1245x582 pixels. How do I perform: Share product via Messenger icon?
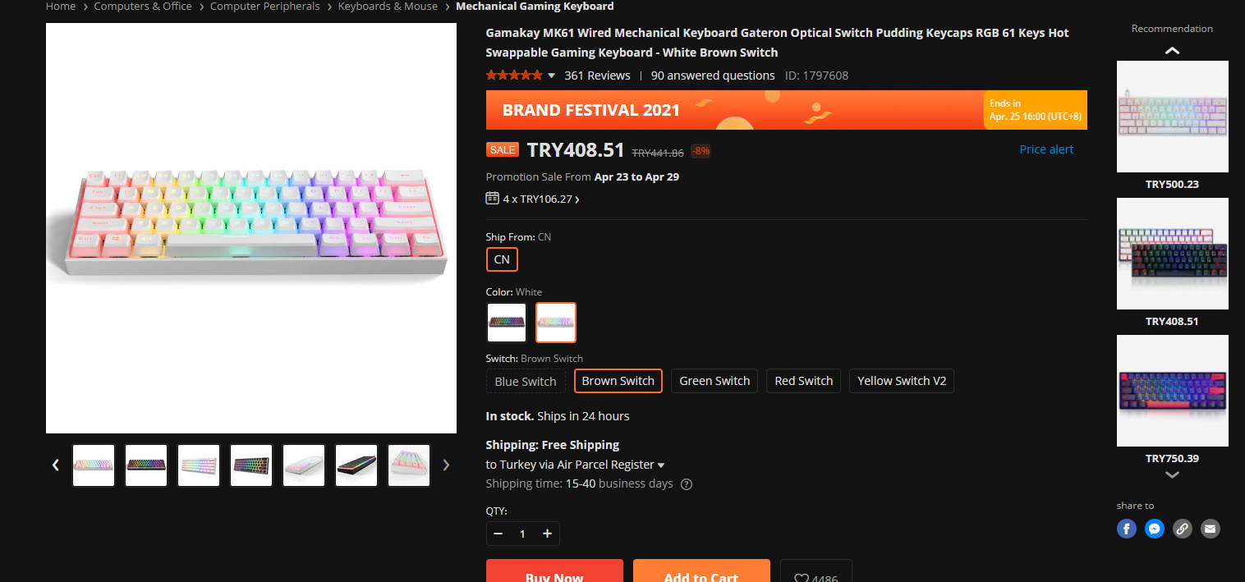(x=1155, y=529)
